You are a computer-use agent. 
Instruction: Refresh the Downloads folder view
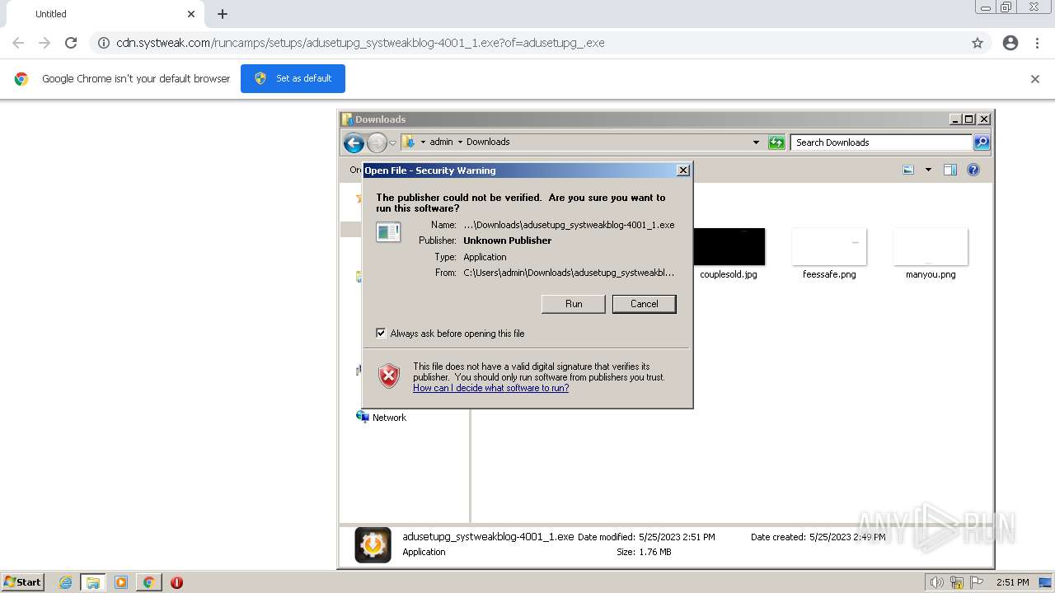[776, 142]
